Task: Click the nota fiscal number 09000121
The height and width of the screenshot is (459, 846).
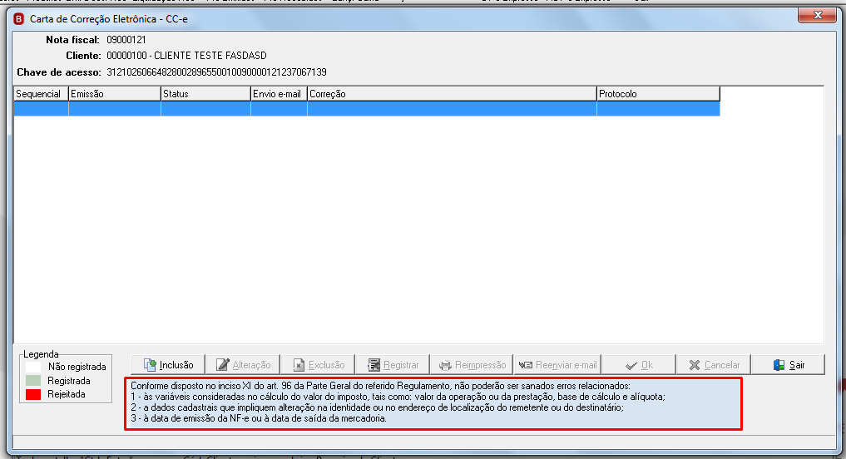Action: point(126,40)
